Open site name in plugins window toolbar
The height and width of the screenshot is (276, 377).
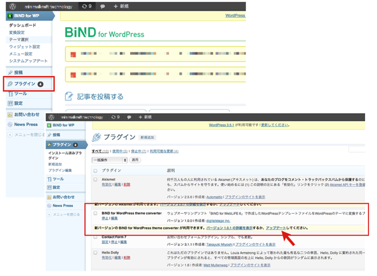click(82, 117)
